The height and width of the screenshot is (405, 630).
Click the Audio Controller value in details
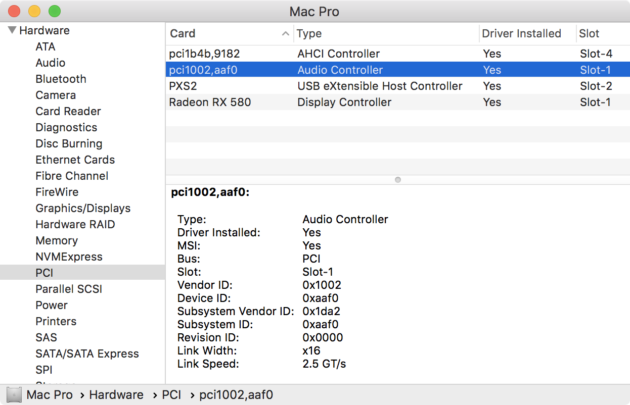(345, 219)
